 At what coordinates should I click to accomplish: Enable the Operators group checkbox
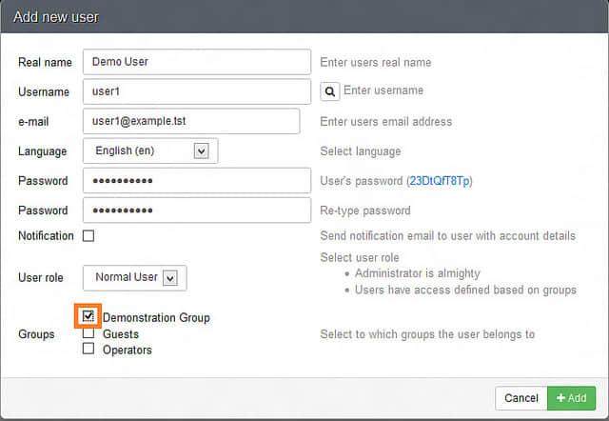point(88,349)
